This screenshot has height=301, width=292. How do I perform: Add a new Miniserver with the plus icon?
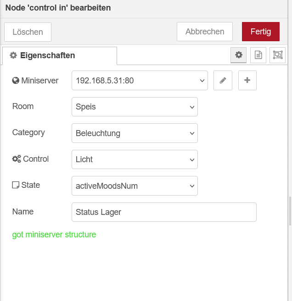click(247, 81)
